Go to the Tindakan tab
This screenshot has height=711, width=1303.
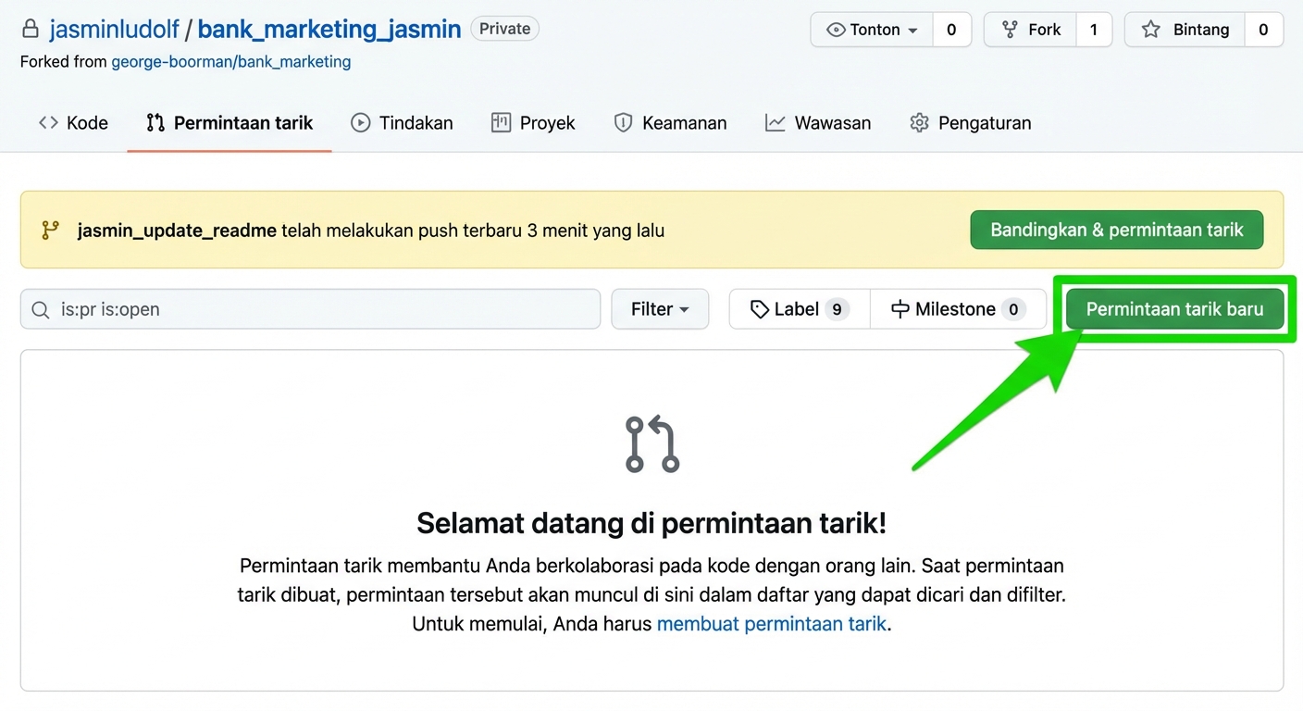[402, 123]
